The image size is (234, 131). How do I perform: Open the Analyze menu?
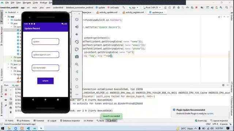(44, 3)
